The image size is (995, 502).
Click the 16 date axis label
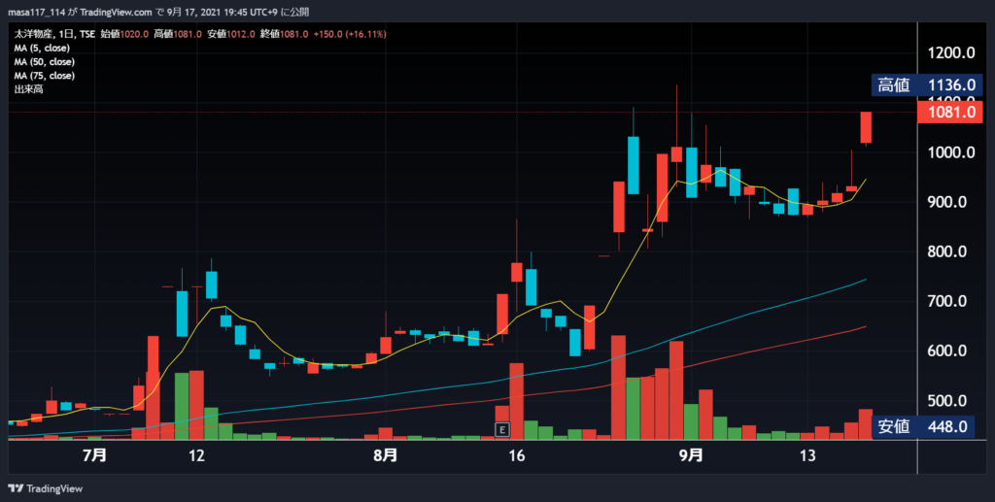pyautogui.click(x=517, y=455)
